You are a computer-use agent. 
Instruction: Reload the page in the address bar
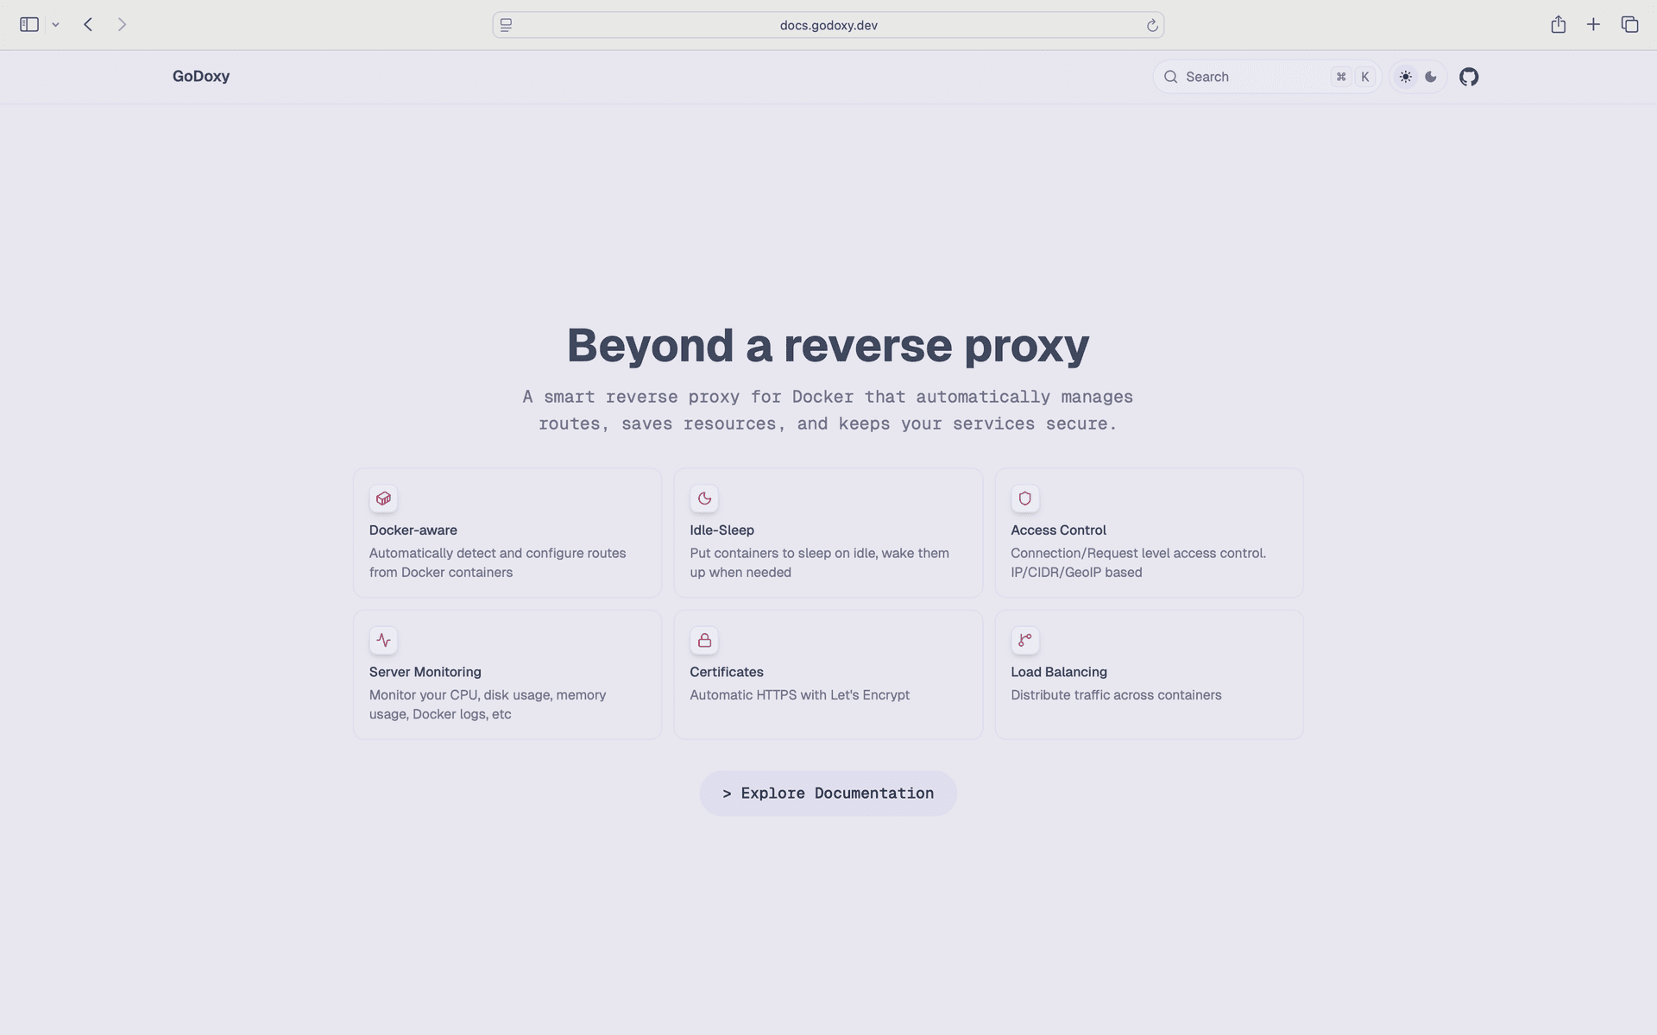(1151, 25)
